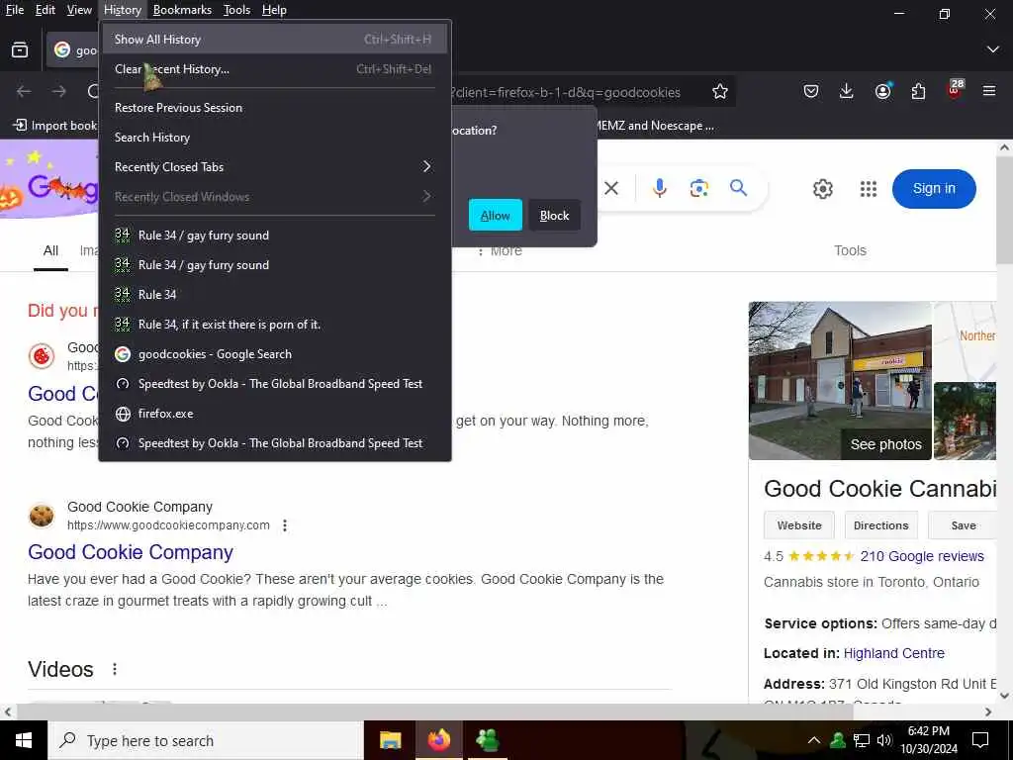1013x760 pixels.
Task: Open the Help menu
Action: pos(274,10)
